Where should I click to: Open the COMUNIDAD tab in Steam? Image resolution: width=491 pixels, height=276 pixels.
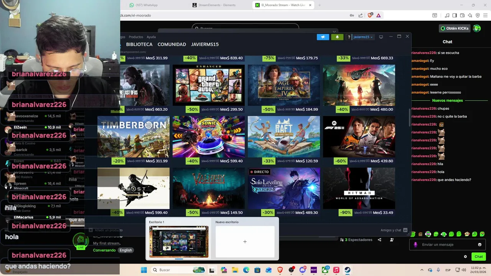pos(172,44)
